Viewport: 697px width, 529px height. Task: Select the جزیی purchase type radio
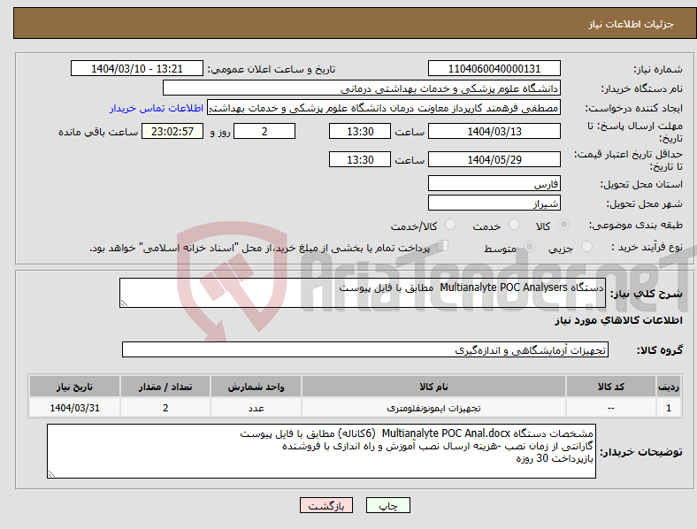pyautogui.click(x=586, y=246)
